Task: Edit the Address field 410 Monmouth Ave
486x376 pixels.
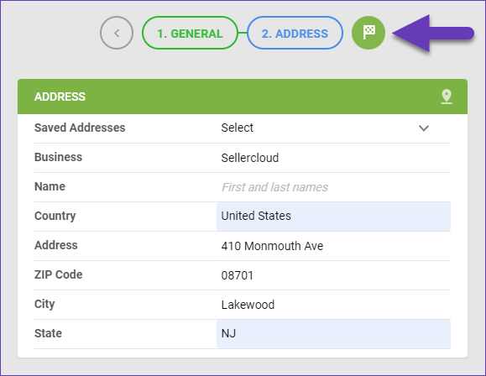Action: pos(333,246)
